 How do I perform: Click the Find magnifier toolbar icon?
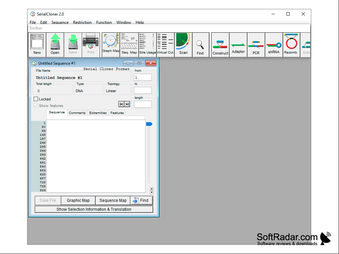point(200,45)
